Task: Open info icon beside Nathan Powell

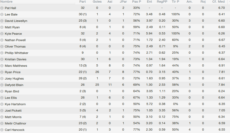Action: [2, 40]
